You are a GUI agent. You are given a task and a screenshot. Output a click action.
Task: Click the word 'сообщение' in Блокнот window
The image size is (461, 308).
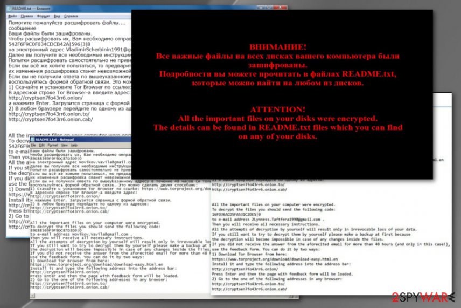point(22,28)
